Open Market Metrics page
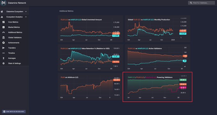 pyautogui.click(x=14, y=27)
